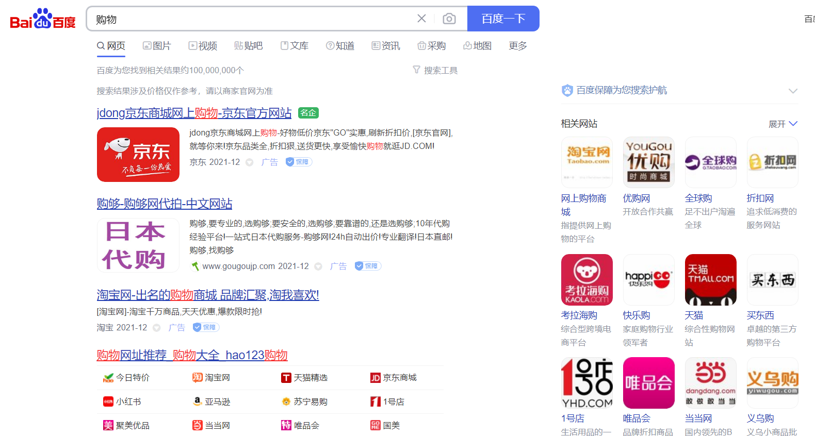This screenshot has width=815, height=436.
Task: Click the 京东 red logo thumbnail
Action: pos(138,155)
